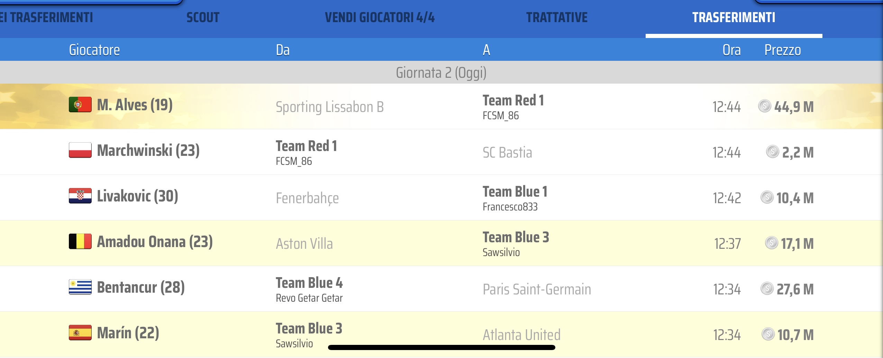The image size is (883, 358).
Task: Tap the Giornata 2 (Oggi) section header
Action: [x=441, y=73]
